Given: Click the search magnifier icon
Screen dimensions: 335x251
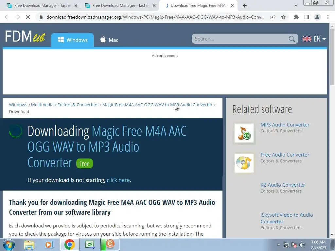Looking at the screenshot, I should tap(291, 39).
